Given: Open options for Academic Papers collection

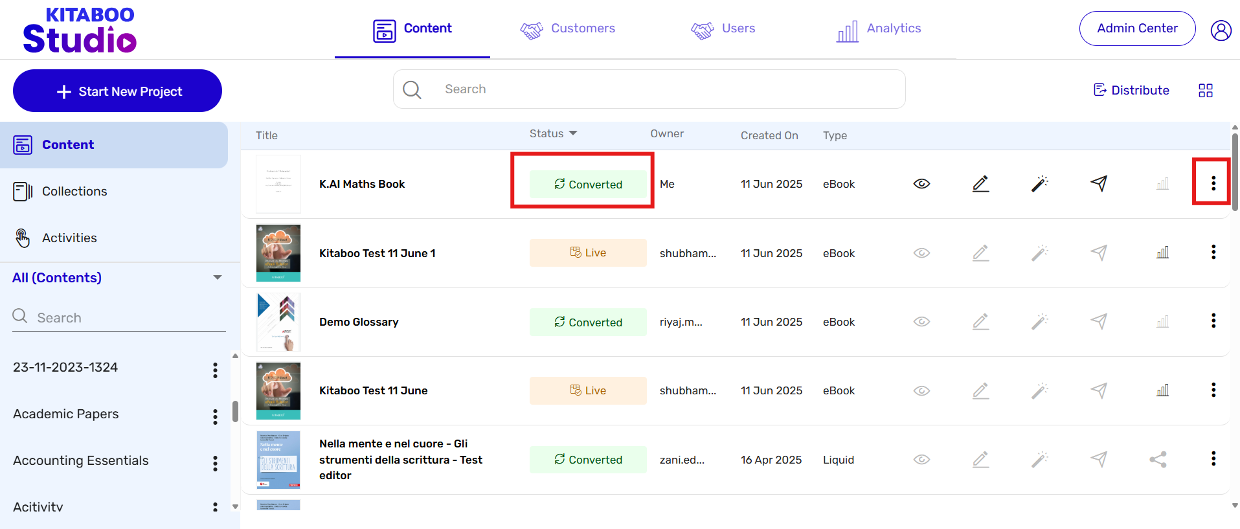Looking at the screenshot, I should click(x=215, y=417).
